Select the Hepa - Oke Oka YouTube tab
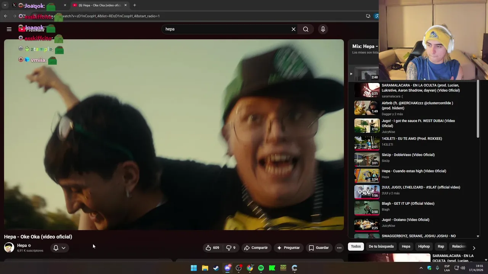 click(x=100, y=5)
